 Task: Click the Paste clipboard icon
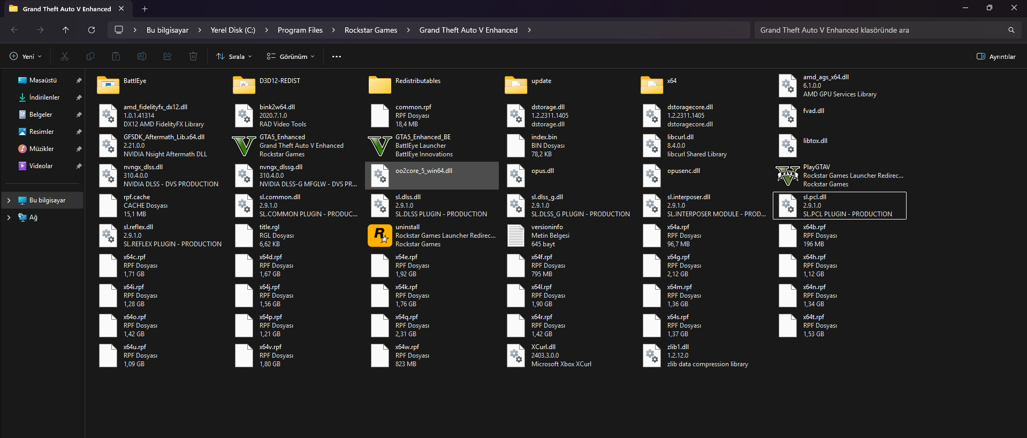(116, 56)
